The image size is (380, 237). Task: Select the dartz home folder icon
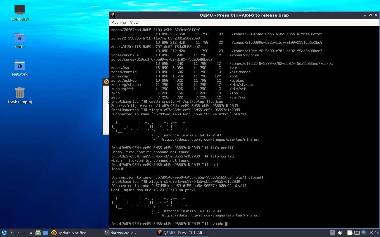20,41
